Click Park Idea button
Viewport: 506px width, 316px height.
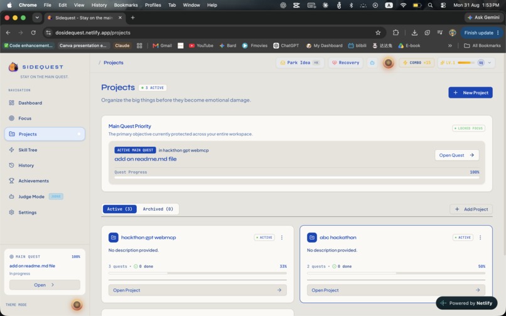click(x=300, y=63)
